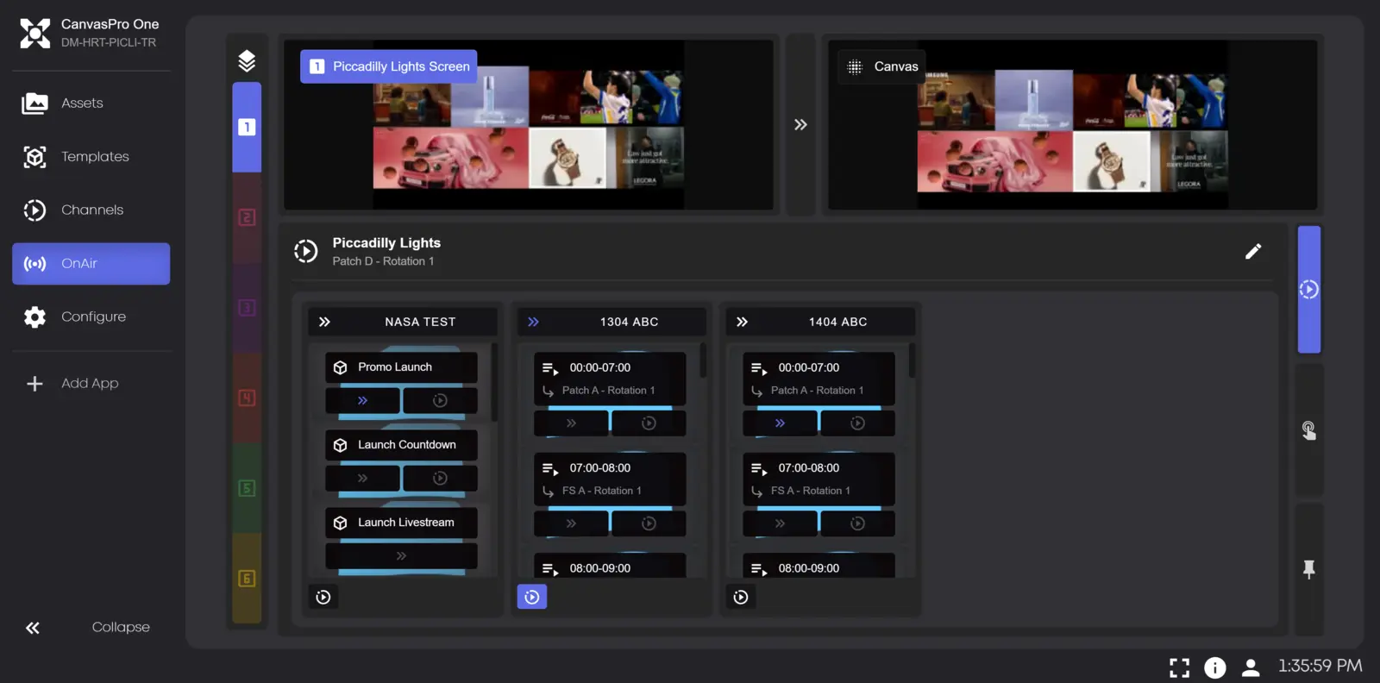Screen dimensions: 1380x683
Task: Take 1404 ABC FS A double arrow
Action: click(780, 523)
